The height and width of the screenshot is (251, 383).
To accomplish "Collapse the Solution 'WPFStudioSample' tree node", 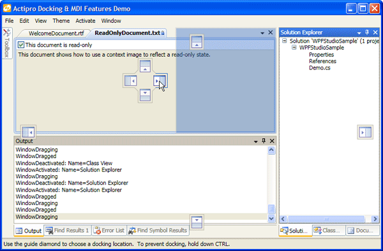I will (x=285, y=41).
